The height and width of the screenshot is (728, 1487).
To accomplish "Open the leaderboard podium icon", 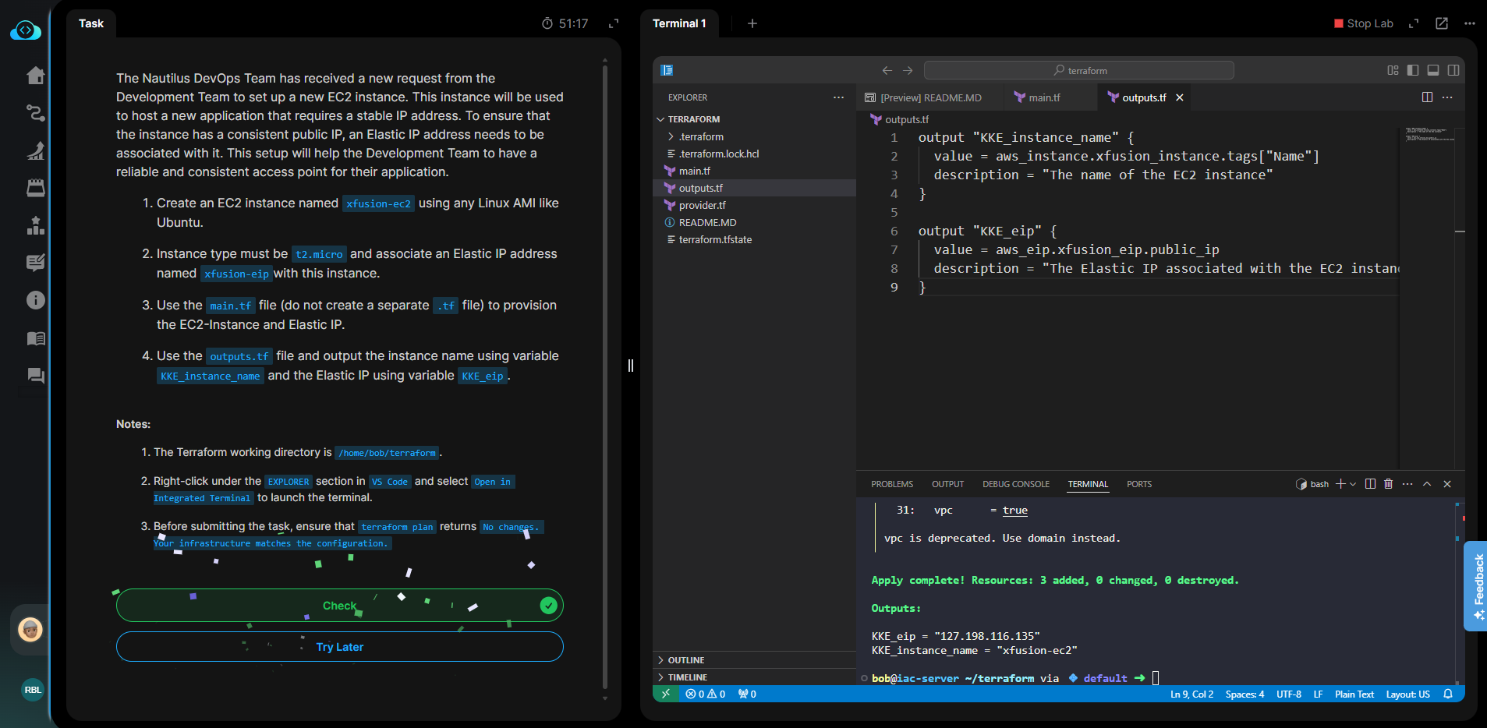I will pyautogui.click(x=36, y=225).
